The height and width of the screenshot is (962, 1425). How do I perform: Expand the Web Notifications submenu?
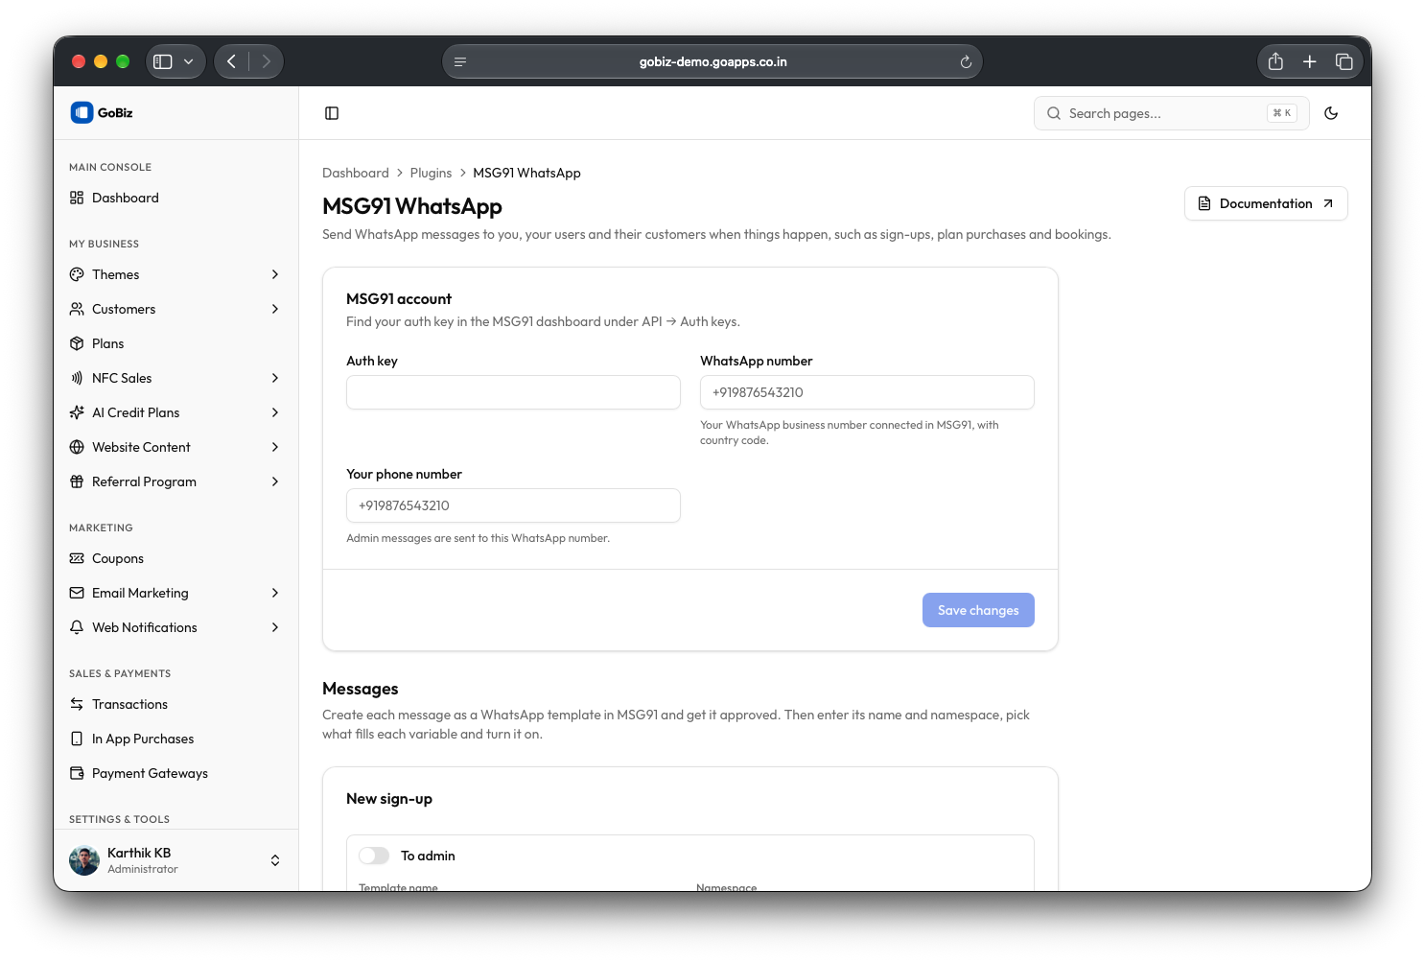pyautogui.click(x=275, y=627)
